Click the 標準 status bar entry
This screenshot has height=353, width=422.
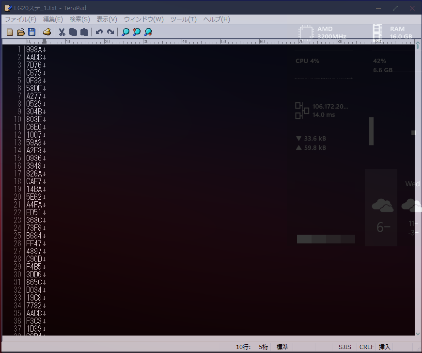[282, 347]
